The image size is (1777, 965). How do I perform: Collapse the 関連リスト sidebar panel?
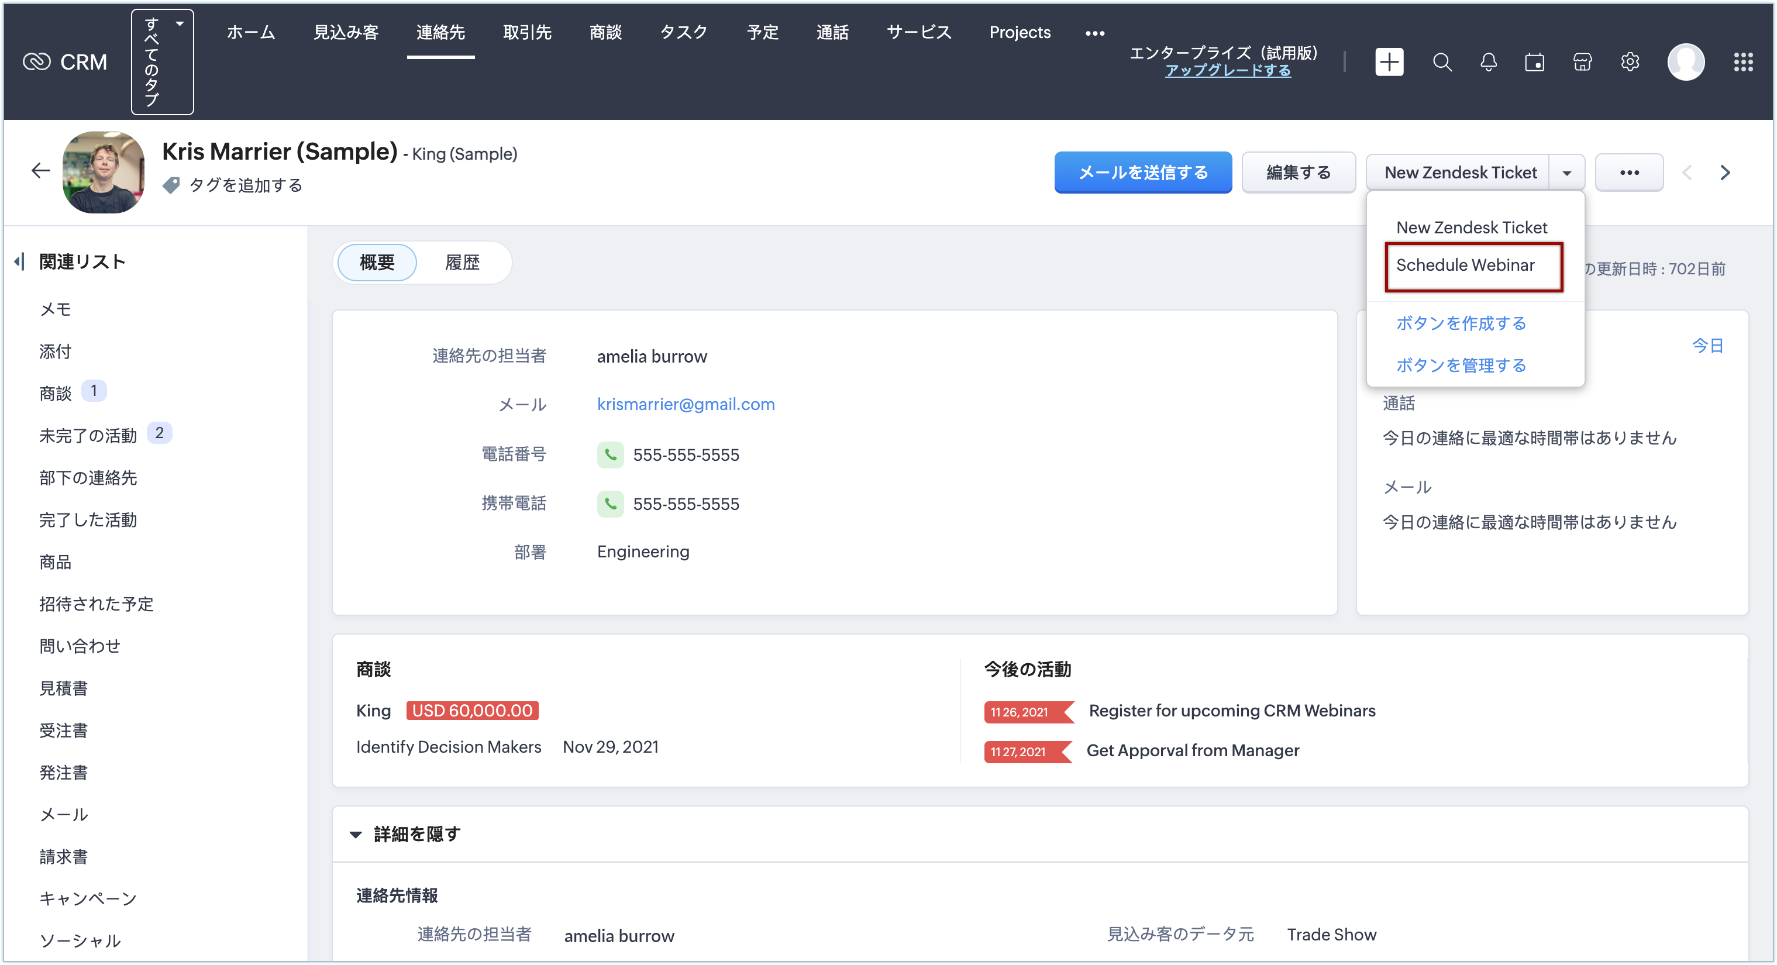(x=19, y=261)
